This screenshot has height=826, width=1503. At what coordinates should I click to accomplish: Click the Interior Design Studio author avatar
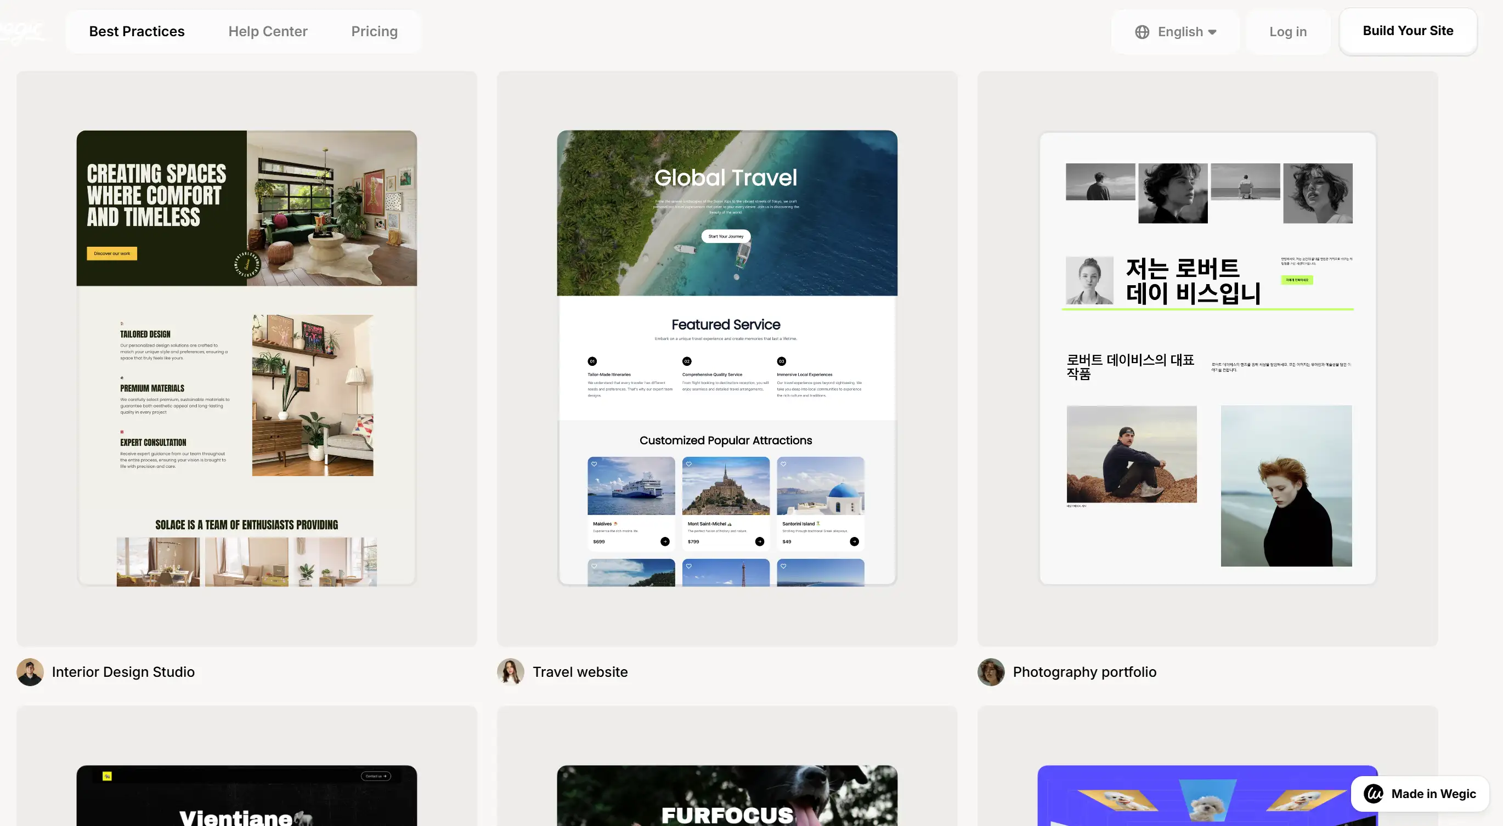[x=30, y=672]
